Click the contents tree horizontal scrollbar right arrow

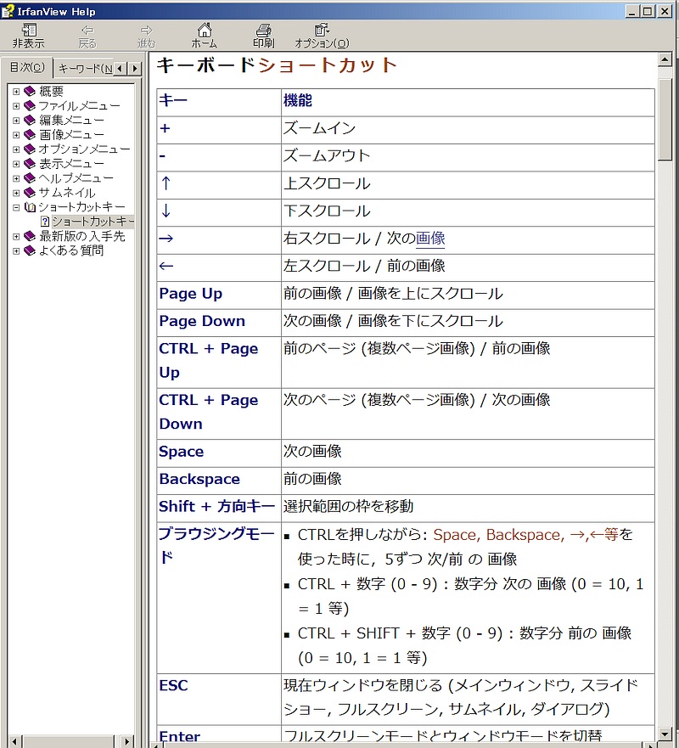click(x=128, y=741)
